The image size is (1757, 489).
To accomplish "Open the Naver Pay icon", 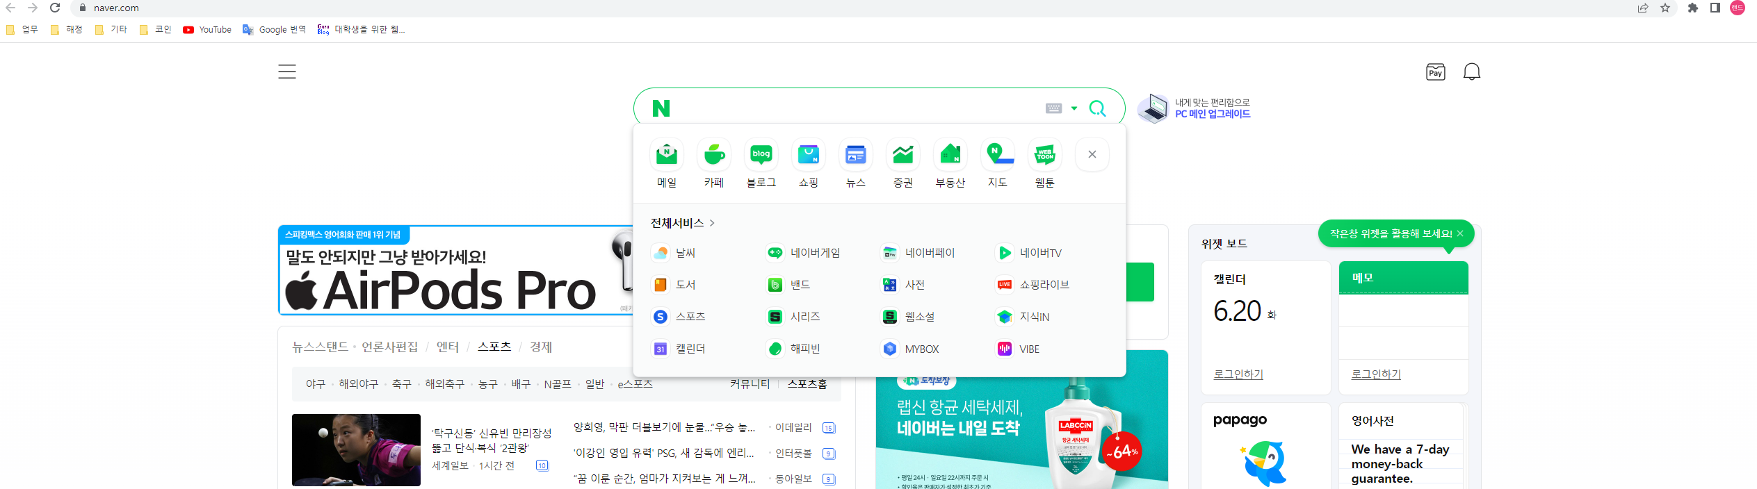I will point(1436,72).
